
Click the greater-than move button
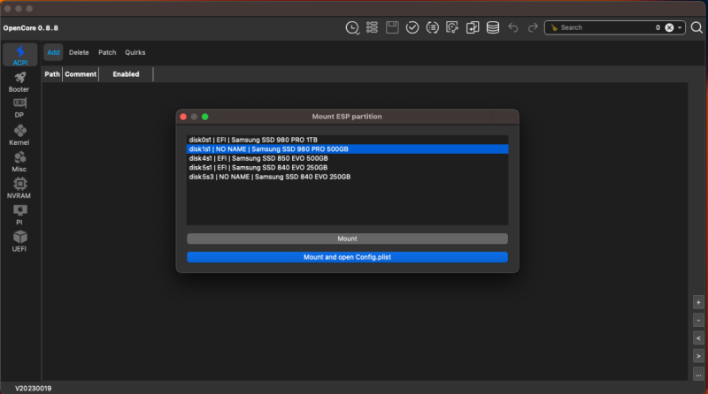point(698,356)
